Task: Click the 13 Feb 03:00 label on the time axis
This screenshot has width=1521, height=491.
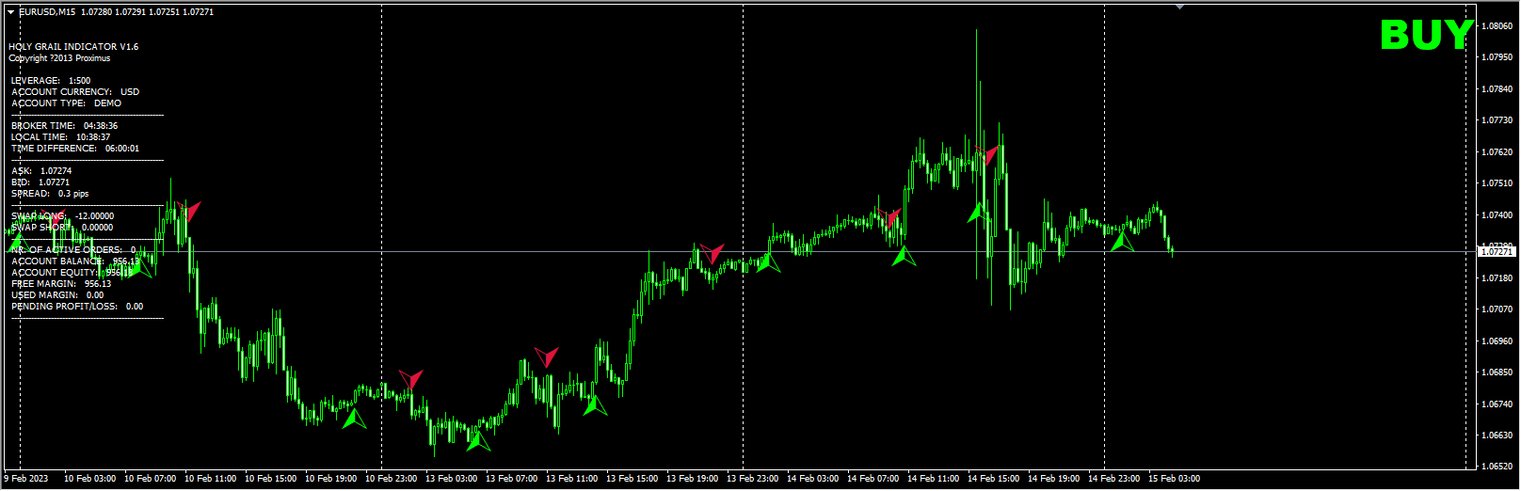Action: [x=451, y=478]
